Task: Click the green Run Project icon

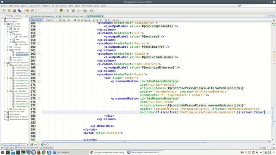Action: coord(78,10)
